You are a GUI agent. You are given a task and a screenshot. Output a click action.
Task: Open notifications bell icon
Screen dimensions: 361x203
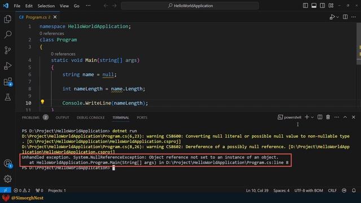click(354, 191)
